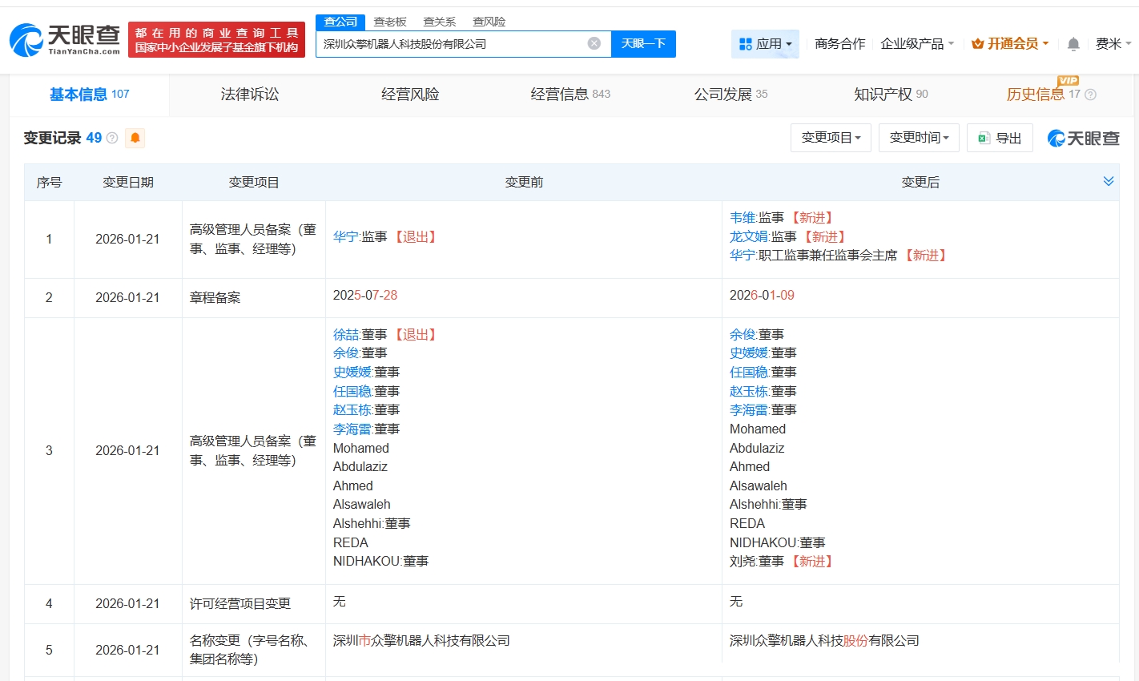Clear the search box text
This screenshot has height=681, width=1139.
pos(594,43)
